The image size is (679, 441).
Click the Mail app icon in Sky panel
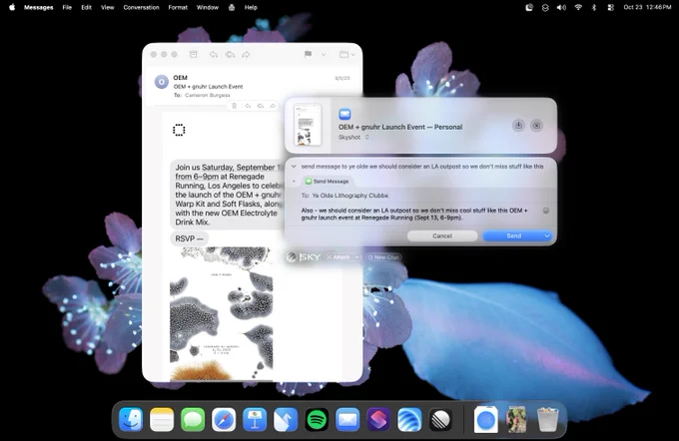click(x=344, y=114)
